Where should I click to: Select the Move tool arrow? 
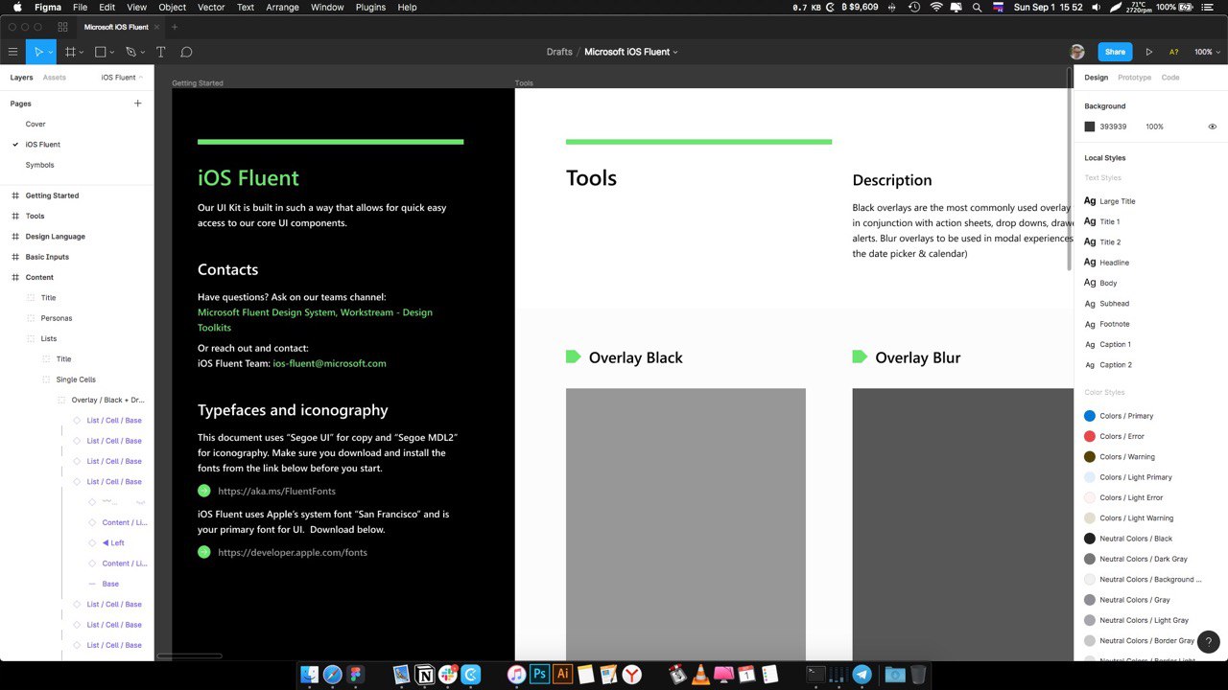[38, 52]
